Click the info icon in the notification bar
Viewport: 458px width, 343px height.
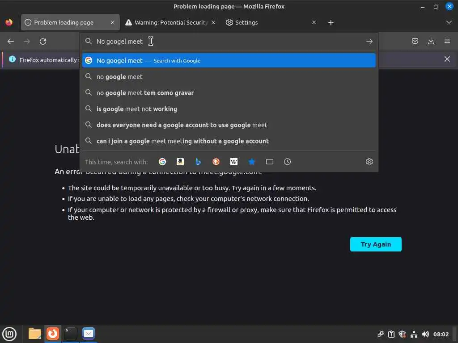pyautogui.click(x=12, y=59)
